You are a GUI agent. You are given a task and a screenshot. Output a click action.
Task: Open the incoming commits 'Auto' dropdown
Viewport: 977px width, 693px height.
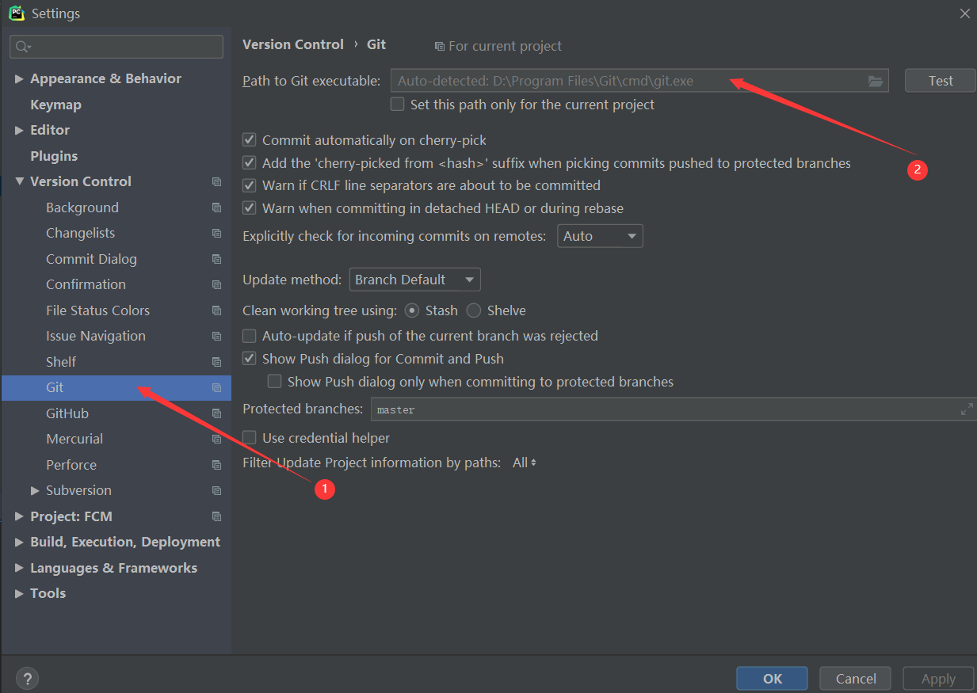pos(600,236)
